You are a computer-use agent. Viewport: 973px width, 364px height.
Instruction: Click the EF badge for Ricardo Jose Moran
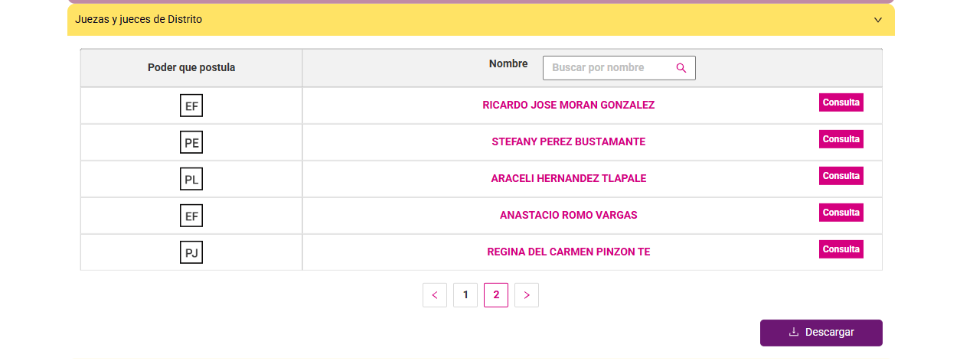pyautogui.click(x=191, y=106)
